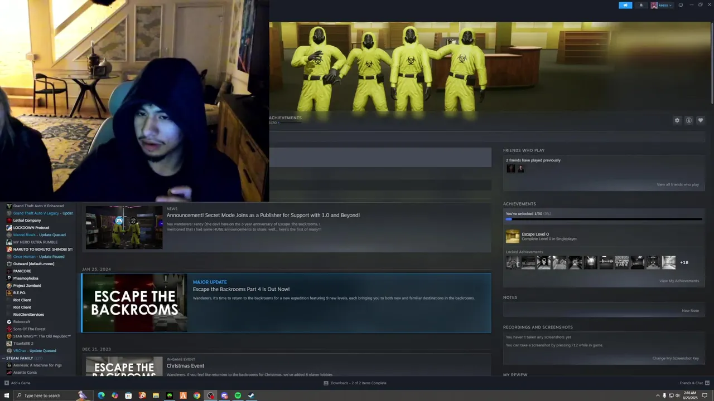The width and height of the screenshot is (714, 401).
Task: Open Secret Mode publisher announcement news
Action: [x=263, y=215]
